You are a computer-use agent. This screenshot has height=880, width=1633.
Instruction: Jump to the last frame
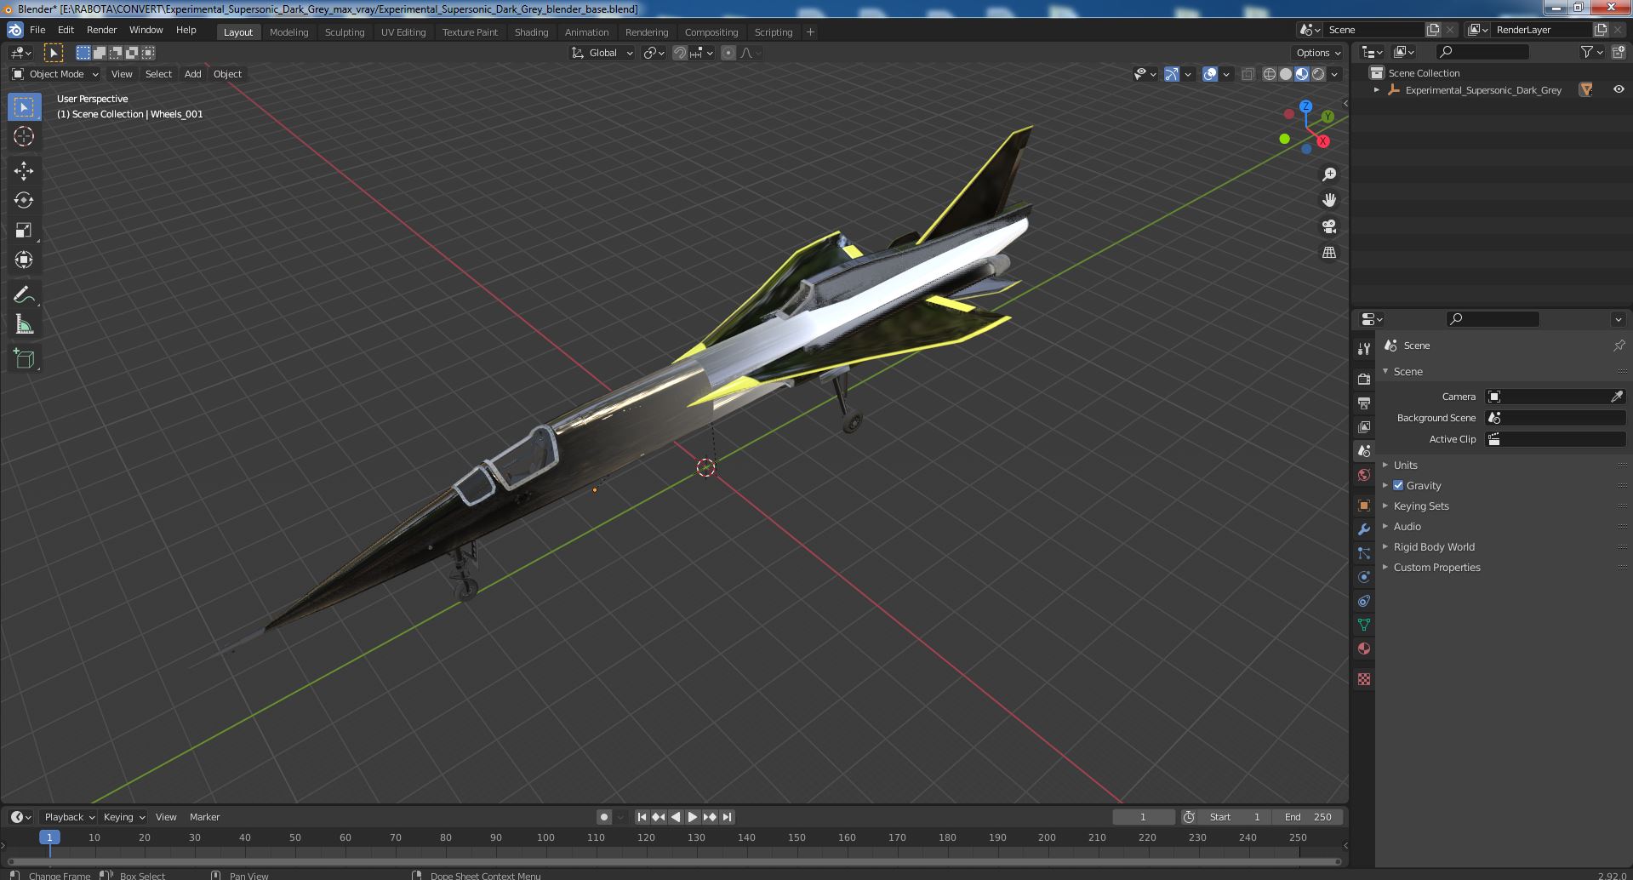point(727,817)
